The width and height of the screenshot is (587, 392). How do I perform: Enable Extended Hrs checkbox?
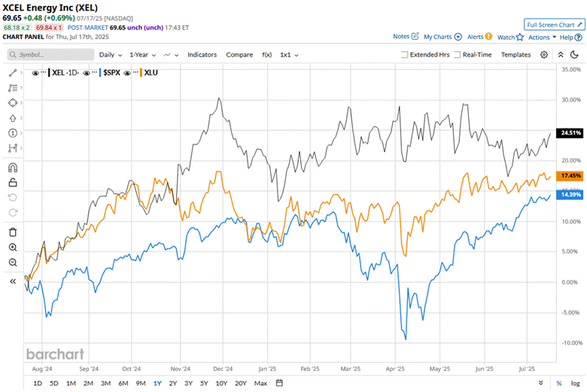click(404, 55)
